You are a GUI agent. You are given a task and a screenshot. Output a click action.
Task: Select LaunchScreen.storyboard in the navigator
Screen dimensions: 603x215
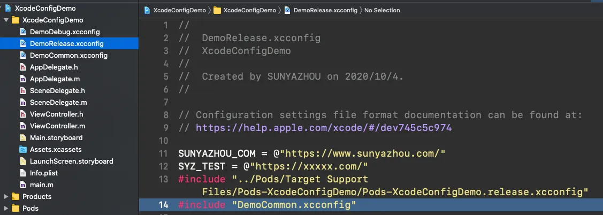(x=71, y=162)
